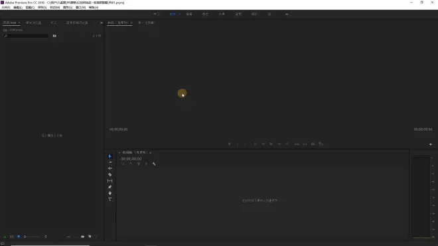Click the Export Frame camera icon
The width and height of the screenshot is (438, 246).
[313, 144]
